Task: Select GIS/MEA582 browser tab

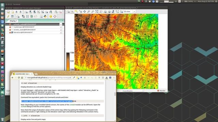Action: (22, 74)
